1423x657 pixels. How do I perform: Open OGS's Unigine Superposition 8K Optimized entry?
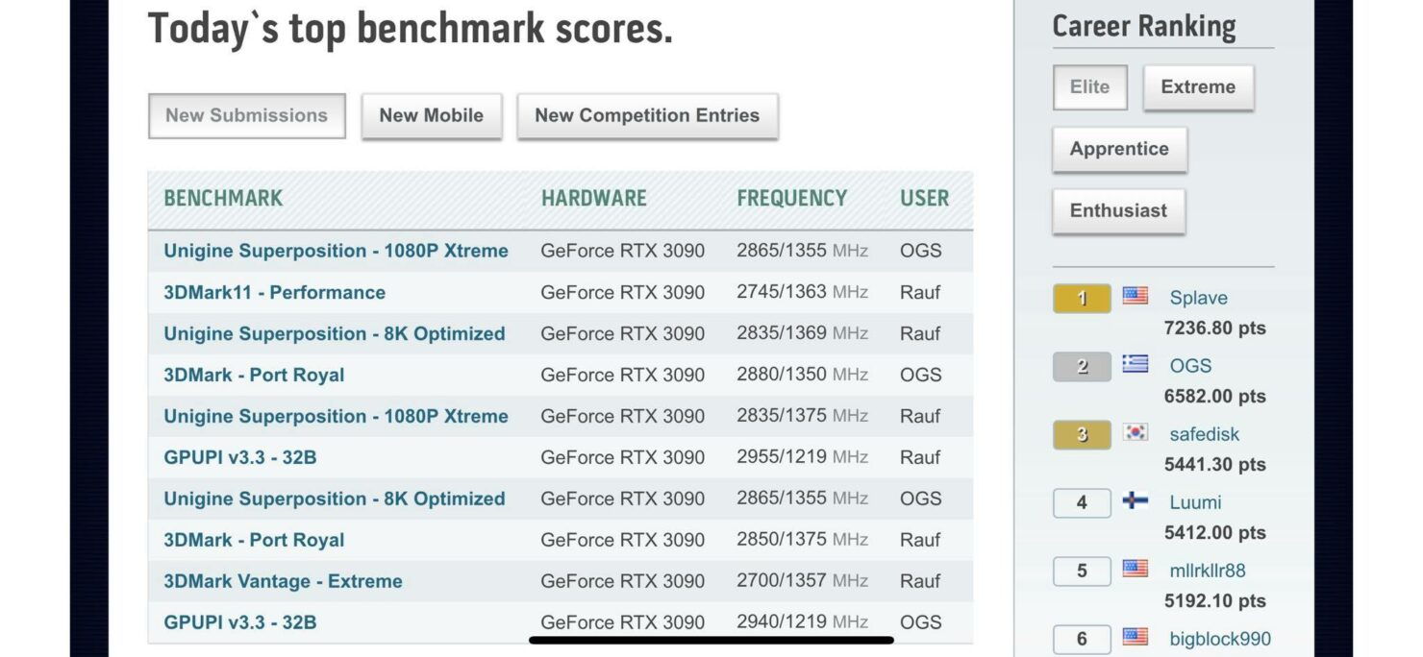(x=334, y=499)
